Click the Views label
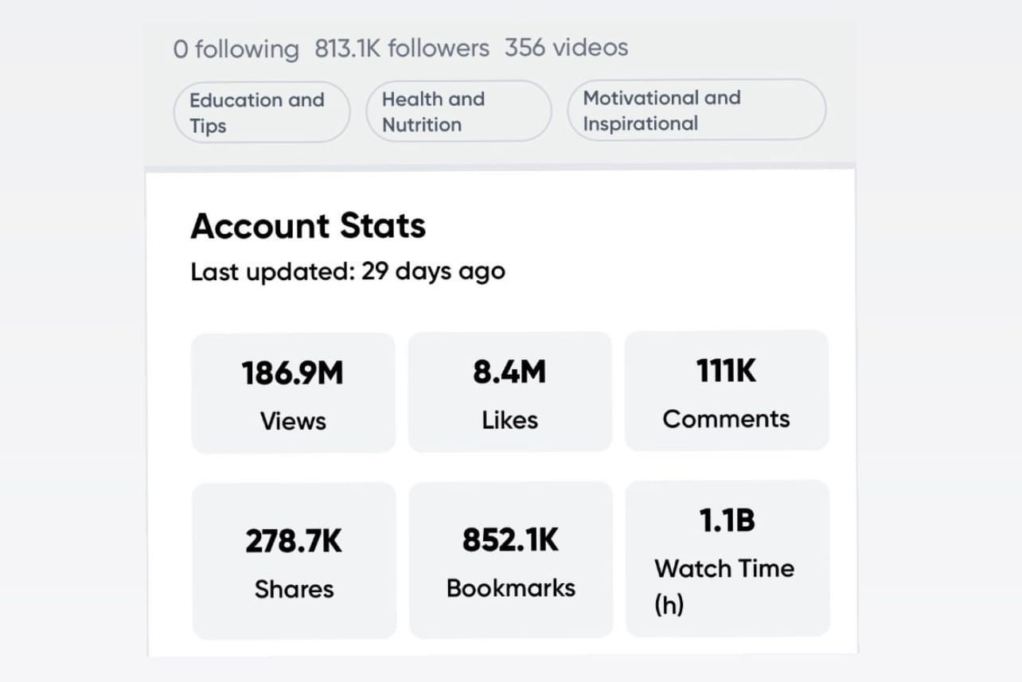Viewport: 1022px width, 682px height. (x=293, y=421)
